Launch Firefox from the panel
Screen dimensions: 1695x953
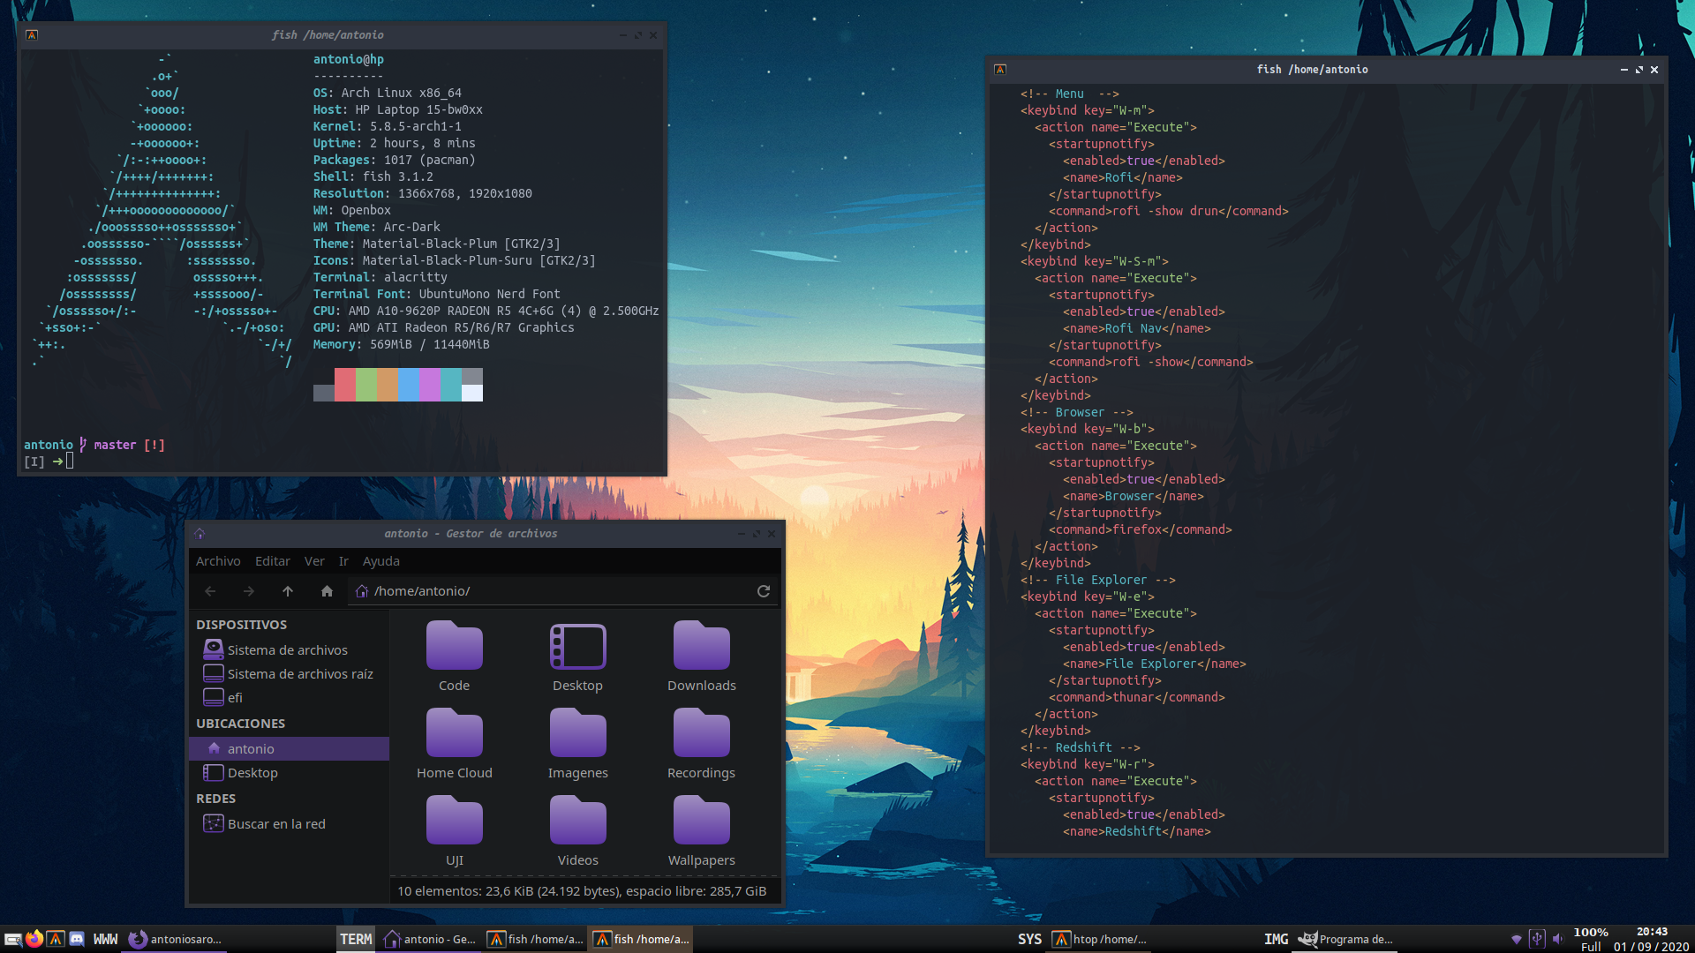coord(34,939)
